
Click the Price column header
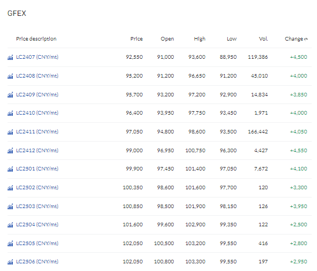tap(136, 39)
